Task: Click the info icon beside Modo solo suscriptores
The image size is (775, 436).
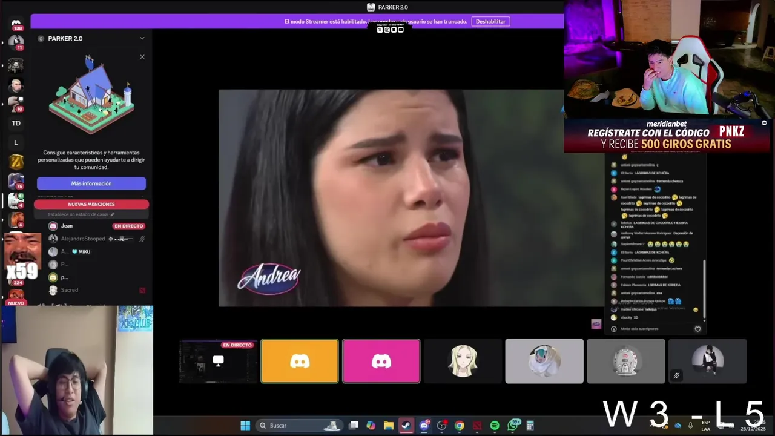Action: (x=614, y=329)
